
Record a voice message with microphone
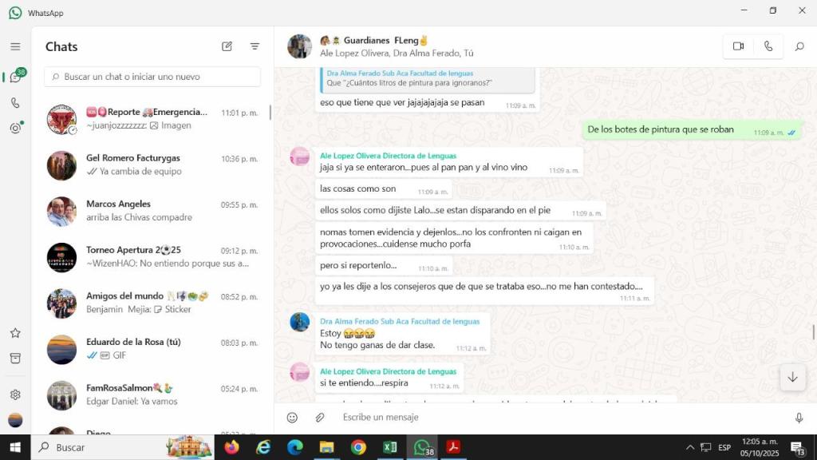(799, 418)
